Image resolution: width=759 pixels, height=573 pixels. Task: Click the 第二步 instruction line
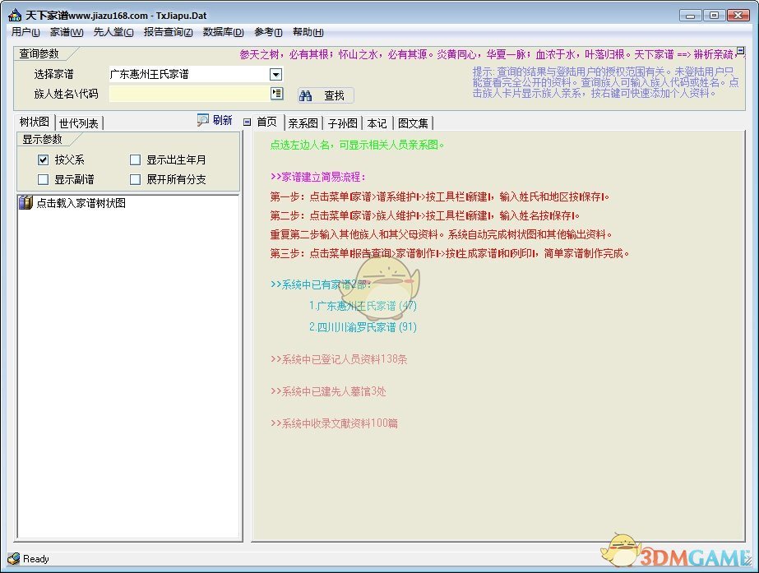(424, 215)
